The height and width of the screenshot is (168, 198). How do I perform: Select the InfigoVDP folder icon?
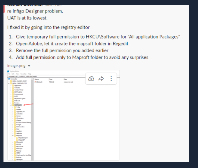coord(17,140)
